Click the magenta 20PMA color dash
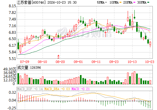 134,2
